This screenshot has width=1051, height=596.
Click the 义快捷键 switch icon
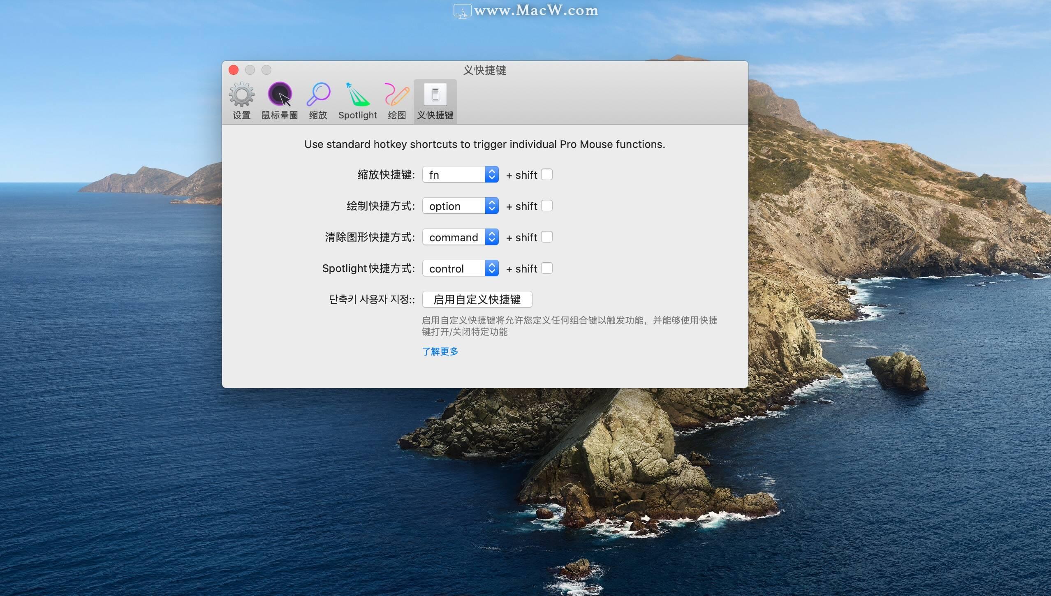(x=435, y=95)
